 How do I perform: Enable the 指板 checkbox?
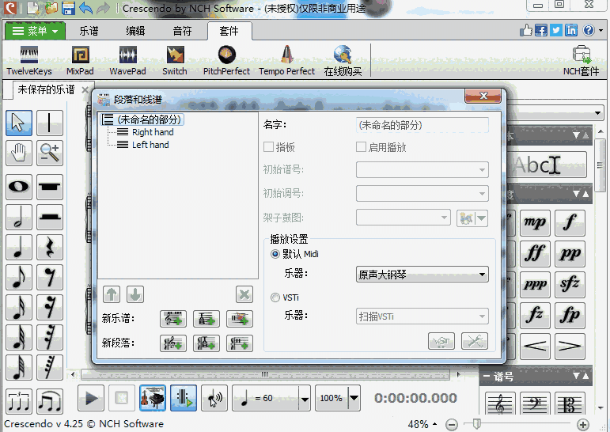click(x=268, y=147)
